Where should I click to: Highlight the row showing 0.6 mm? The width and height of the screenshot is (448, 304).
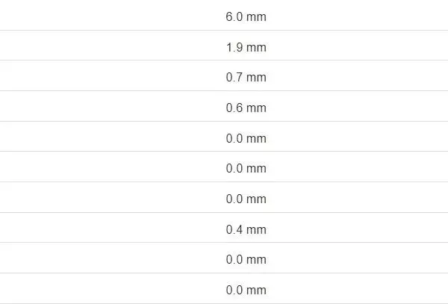coord(112,108)
